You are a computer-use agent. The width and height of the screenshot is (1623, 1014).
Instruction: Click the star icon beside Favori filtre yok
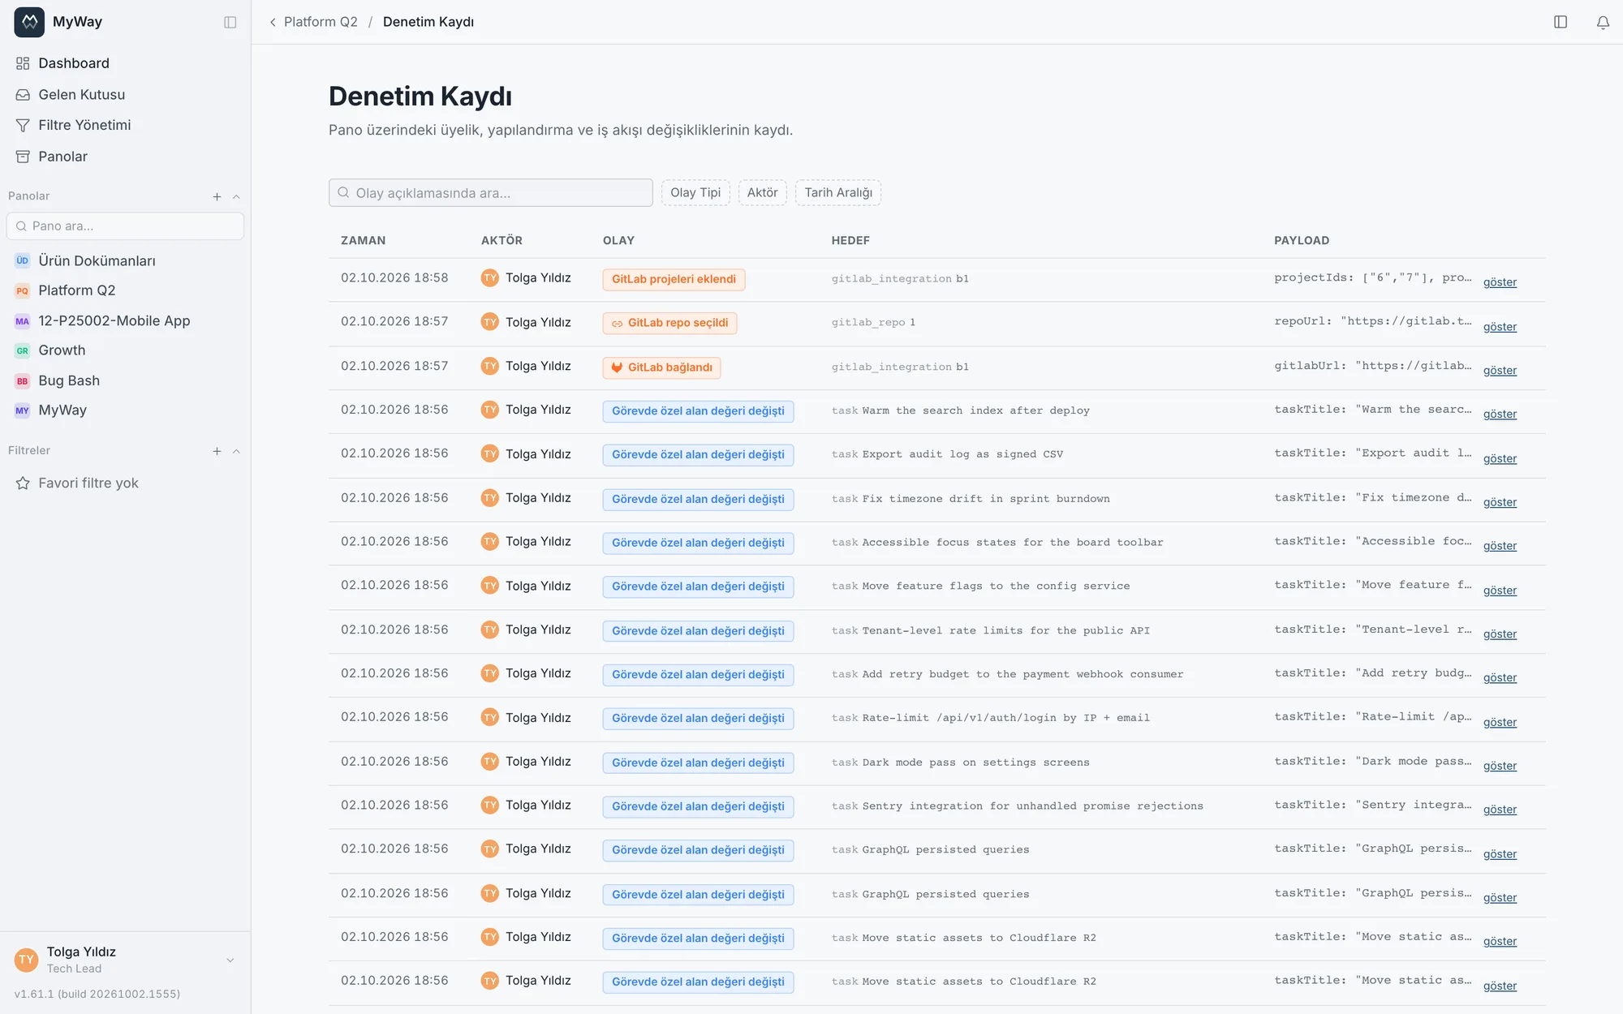23,483
